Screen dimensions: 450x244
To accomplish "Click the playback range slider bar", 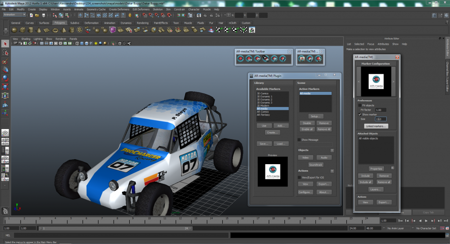I will [115, 228].
